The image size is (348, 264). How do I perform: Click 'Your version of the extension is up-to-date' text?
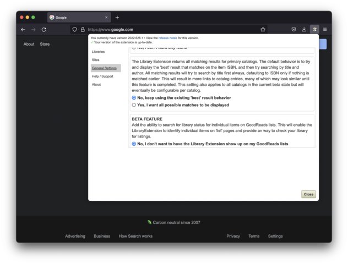tap(123, 42)
